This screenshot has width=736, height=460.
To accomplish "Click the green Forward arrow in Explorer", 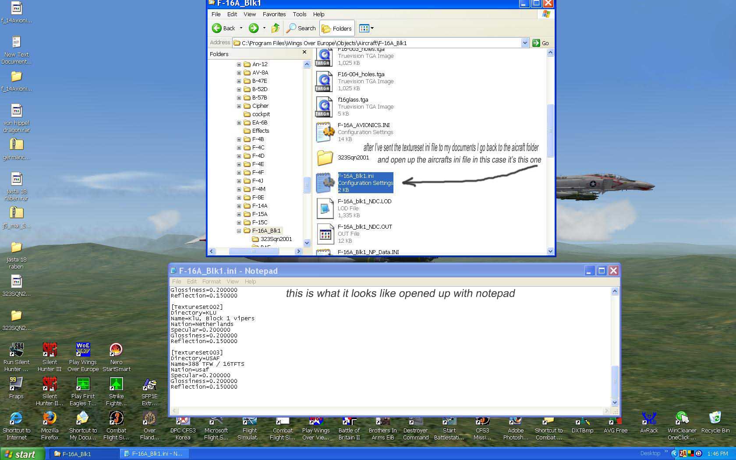I will 253,28.
